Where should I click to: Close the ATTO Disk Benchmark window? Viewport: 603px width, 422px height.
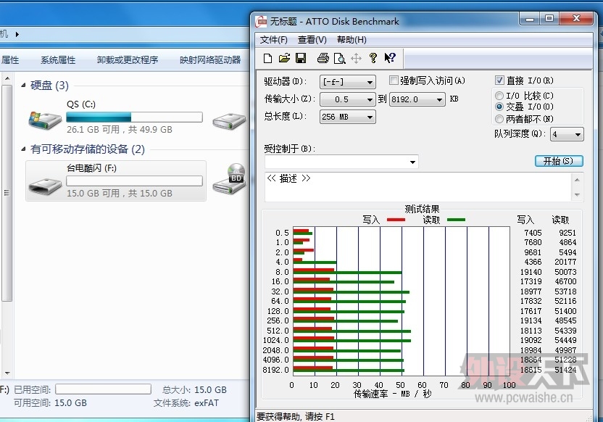(576, 18)
